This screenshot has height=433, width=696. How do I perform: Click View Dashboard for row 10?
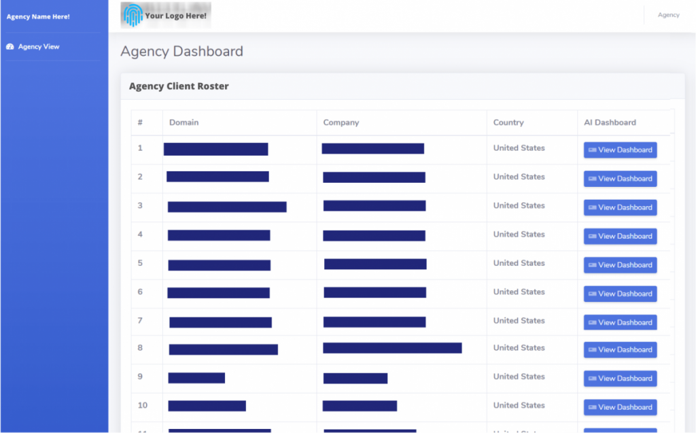[620, 407]
